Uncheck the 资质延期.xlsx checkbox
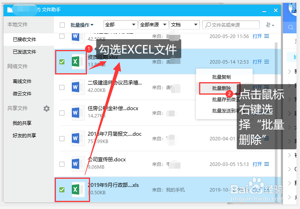Screen dimensions: 300x209 (x=62, y=62)
